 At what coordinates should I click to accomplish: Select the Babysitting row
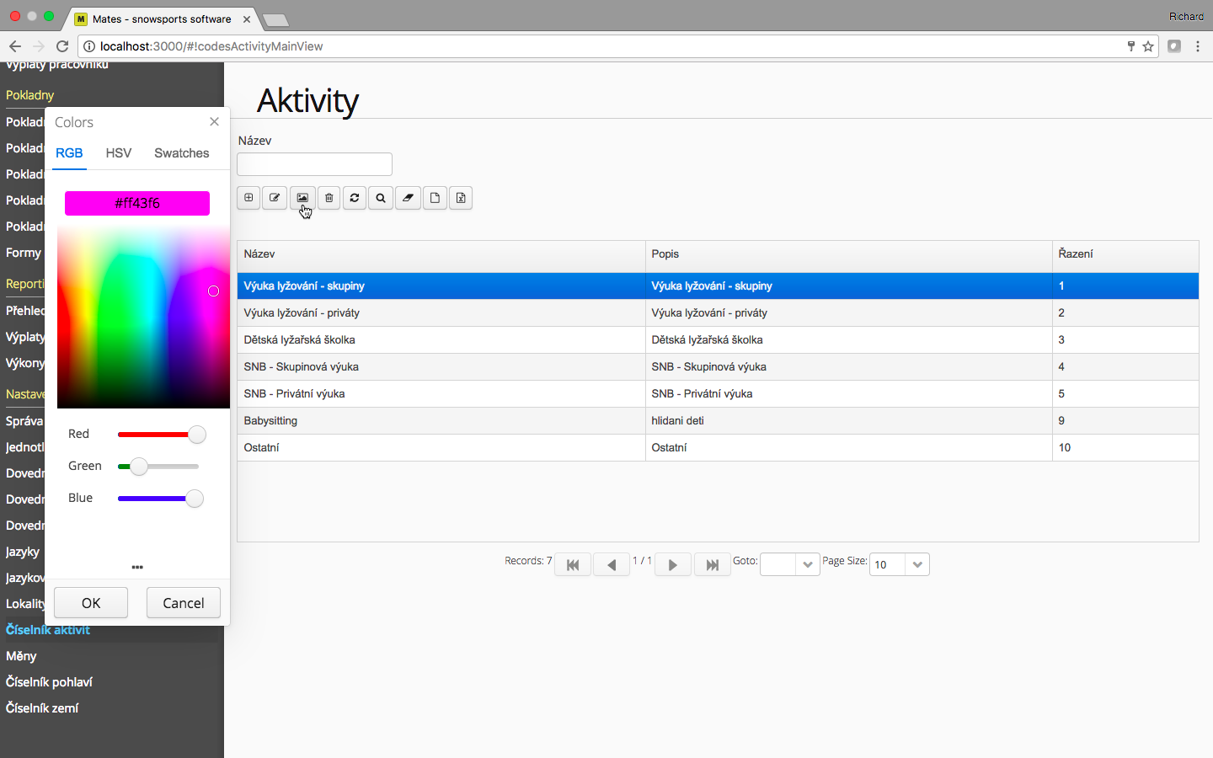coord(718,421)
